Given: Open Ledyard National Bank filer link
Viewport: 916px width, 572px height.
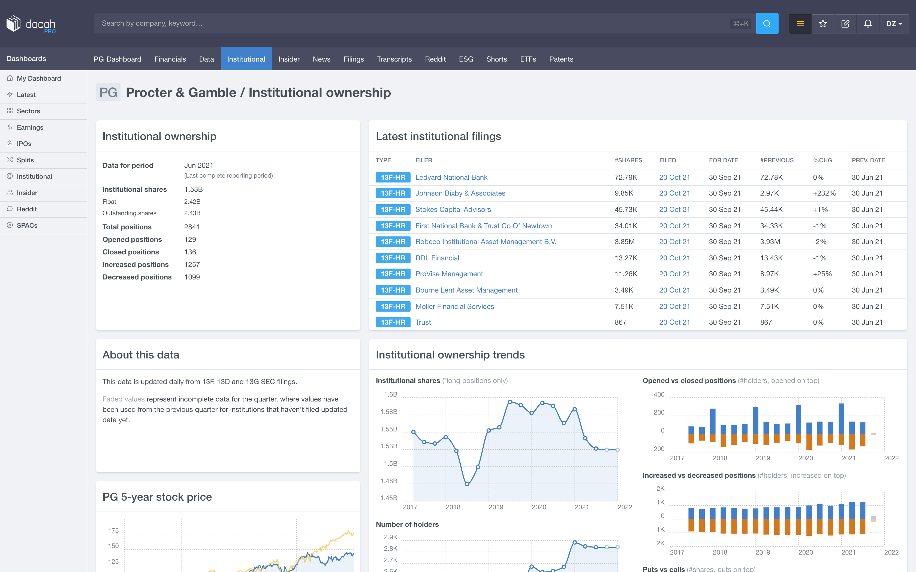Looking at the screenshot, I should (451, 177).
